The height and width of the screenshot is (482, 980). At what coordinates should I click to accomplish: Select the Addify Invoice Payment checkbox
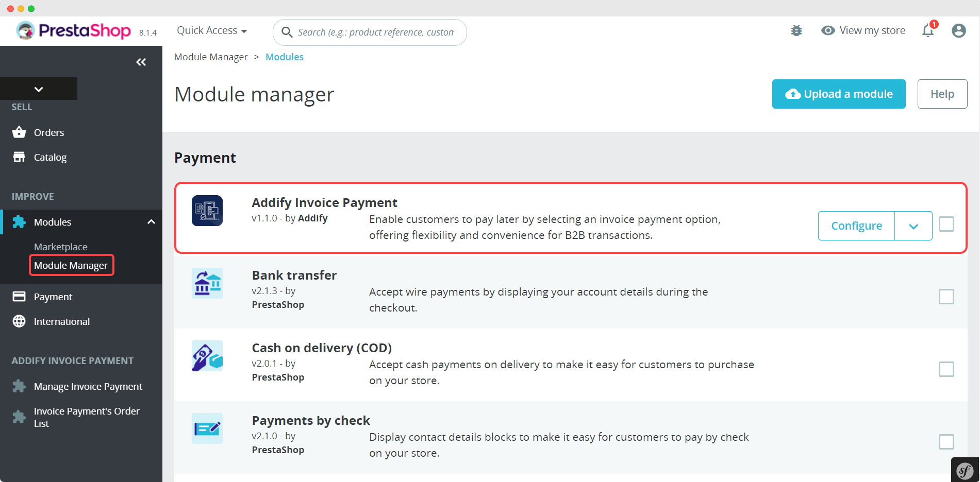946,225
